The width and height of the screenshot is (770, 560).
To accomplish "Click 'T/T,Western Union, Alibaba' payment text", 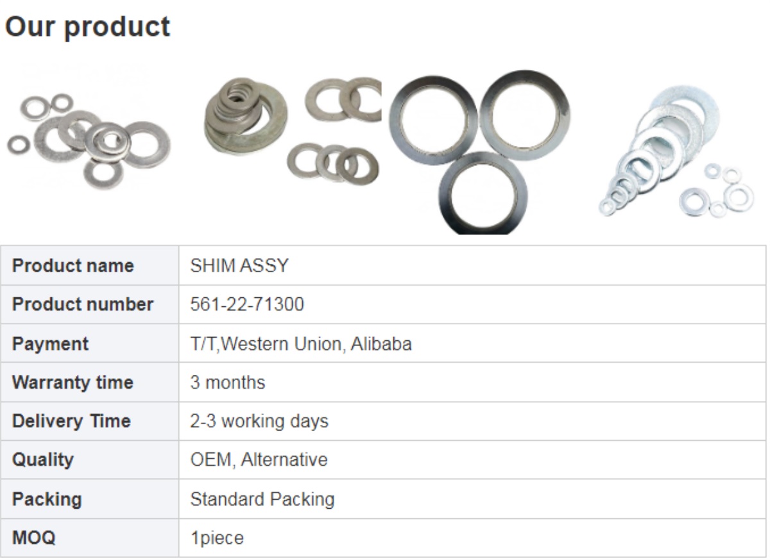I will point(301,344).
